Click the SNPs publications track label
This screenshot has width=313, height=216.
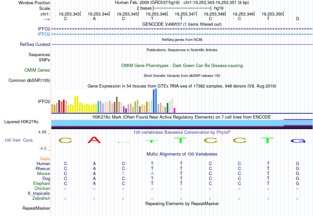[44, 60]
